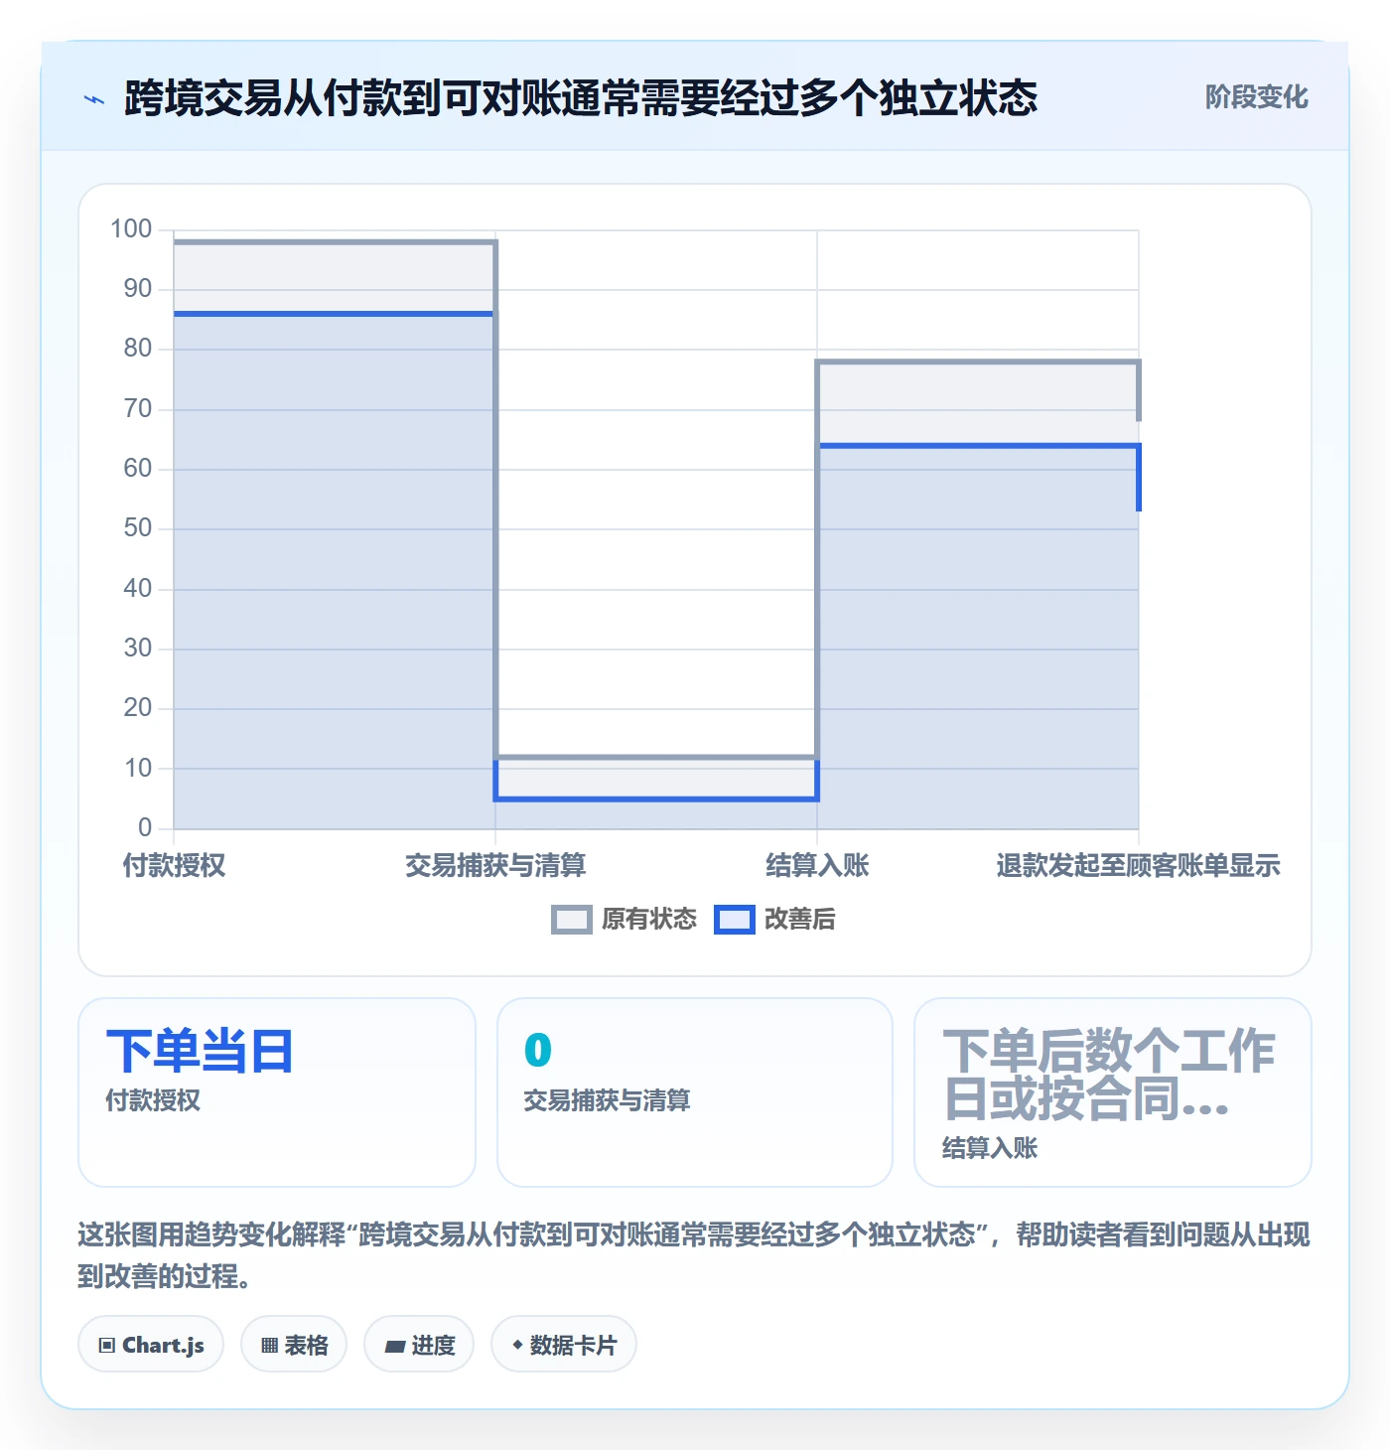Image resolution: width=1390 pixels, height=1450 pixels.
Task: Click the 50 y-axis tick value
Action: click(x=138, y=528)
